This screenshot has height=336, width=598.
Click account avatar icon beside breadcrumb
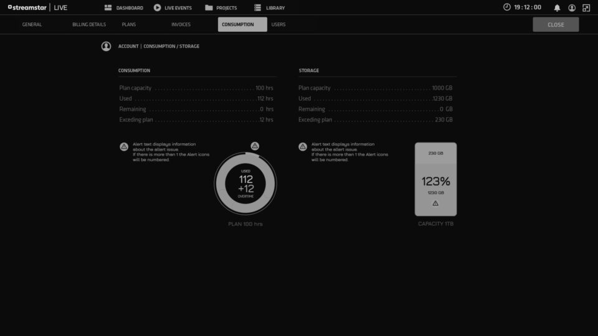106,46
